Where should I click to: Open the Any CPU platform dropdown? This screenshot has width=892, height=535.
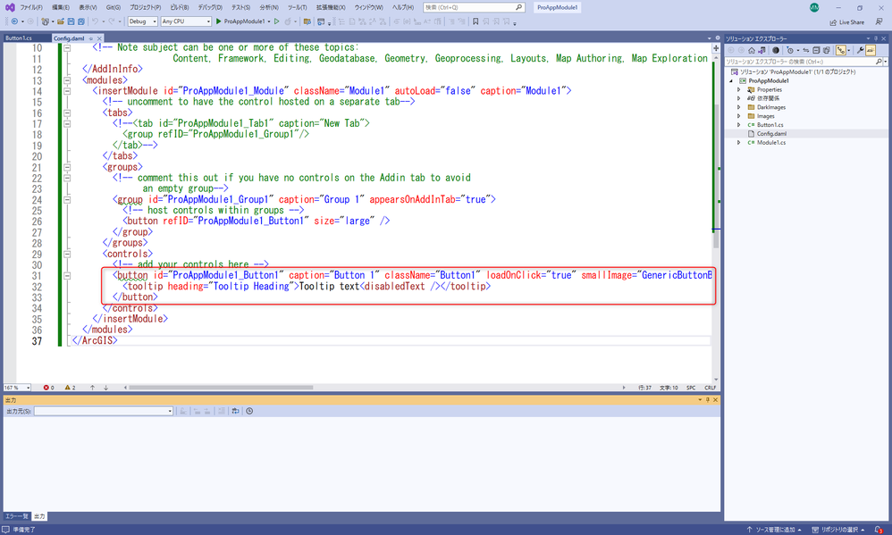(x=186, y=21)
